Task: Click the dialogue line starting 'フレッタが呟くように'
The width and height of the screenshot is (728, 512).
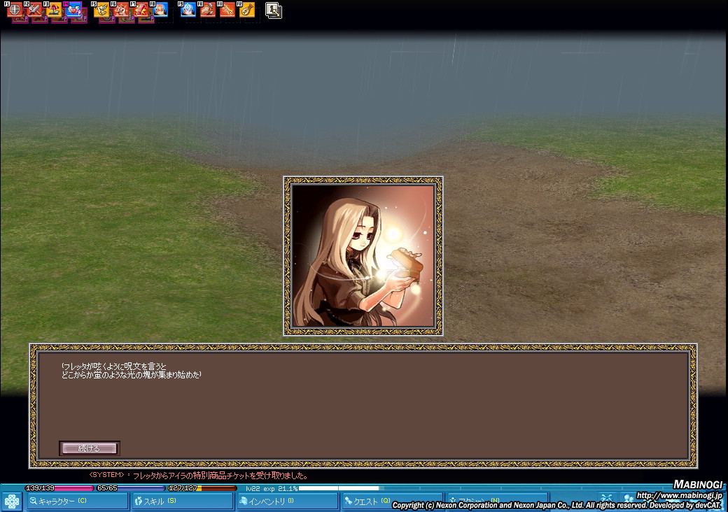Action: click(113, 366)
